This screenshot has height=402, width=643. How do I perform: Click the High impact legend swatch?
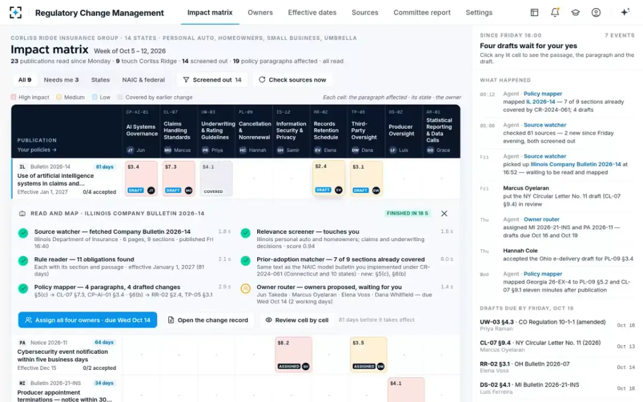(x=13, y=98)
